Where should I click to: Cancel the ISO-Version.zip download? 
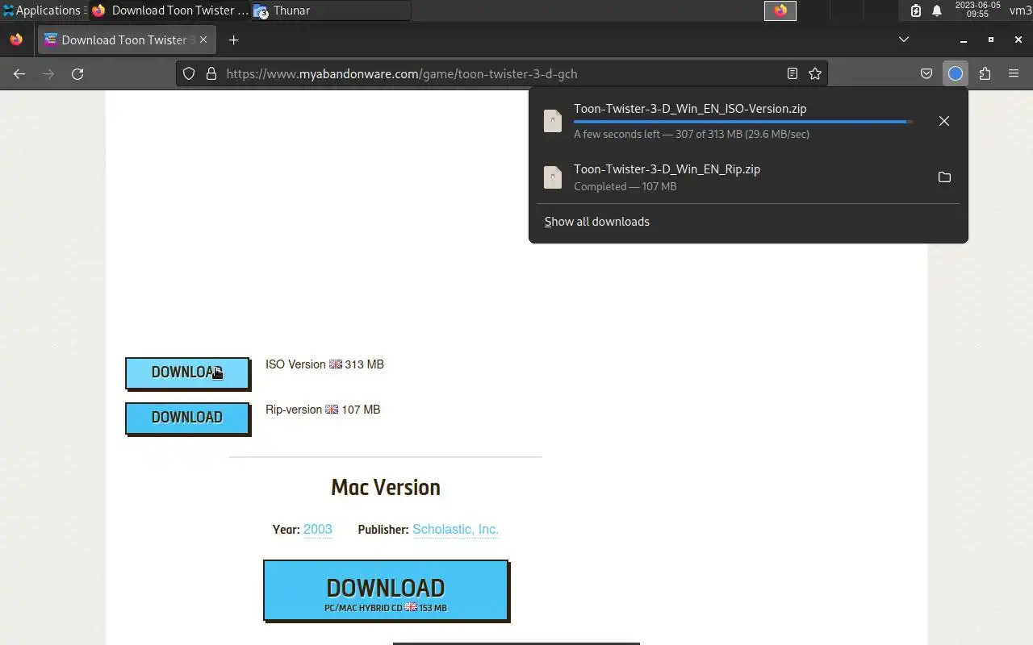click(x=944, y=121)
